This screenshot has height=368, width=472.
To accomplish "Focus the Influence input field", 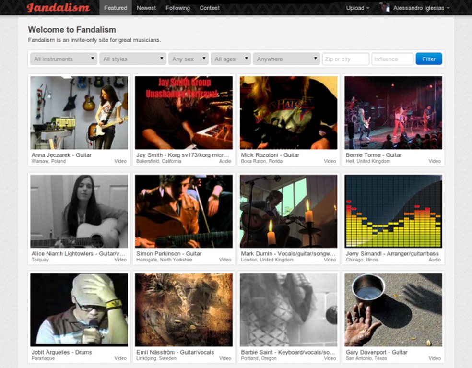I will [392, 59].
